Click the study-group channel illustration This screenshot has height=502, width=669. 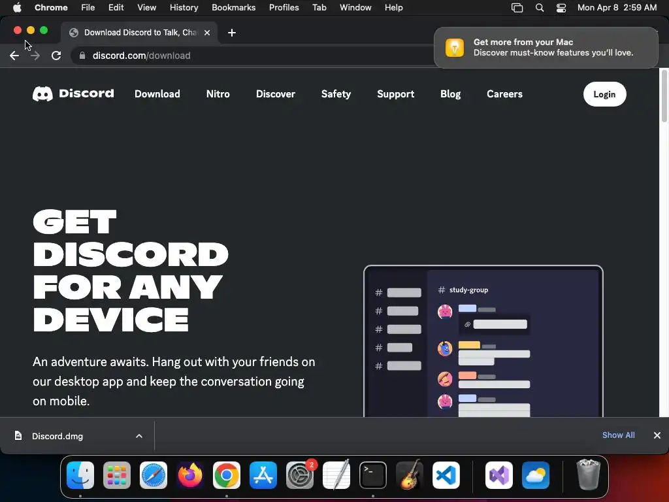pyautogui.click(x=483, y=341)
